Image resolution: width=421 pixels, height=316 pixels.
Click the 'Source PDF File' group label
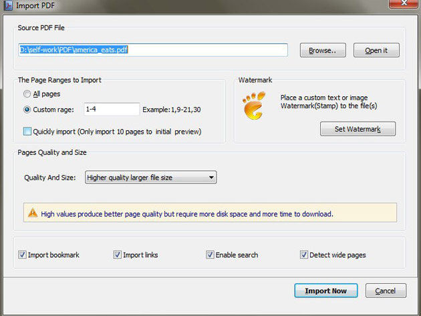click(x=41, y=27)
